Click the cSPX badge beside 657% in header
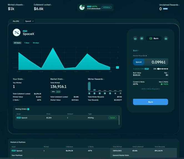Viewport: 184px width, 159px height. tap(89, 6)
